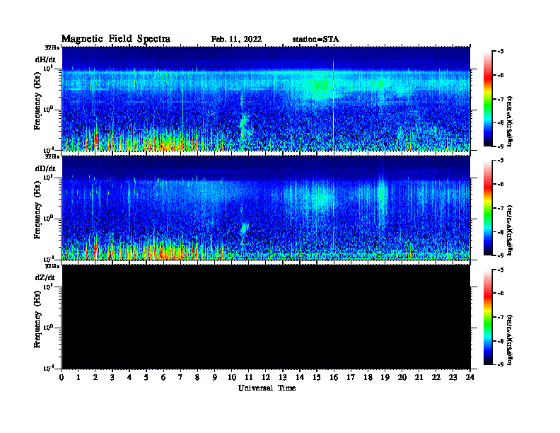Screen dimensions: 560x433
Task: Click hour tick label "11" on time axis
Action: (x=249, y=378)
